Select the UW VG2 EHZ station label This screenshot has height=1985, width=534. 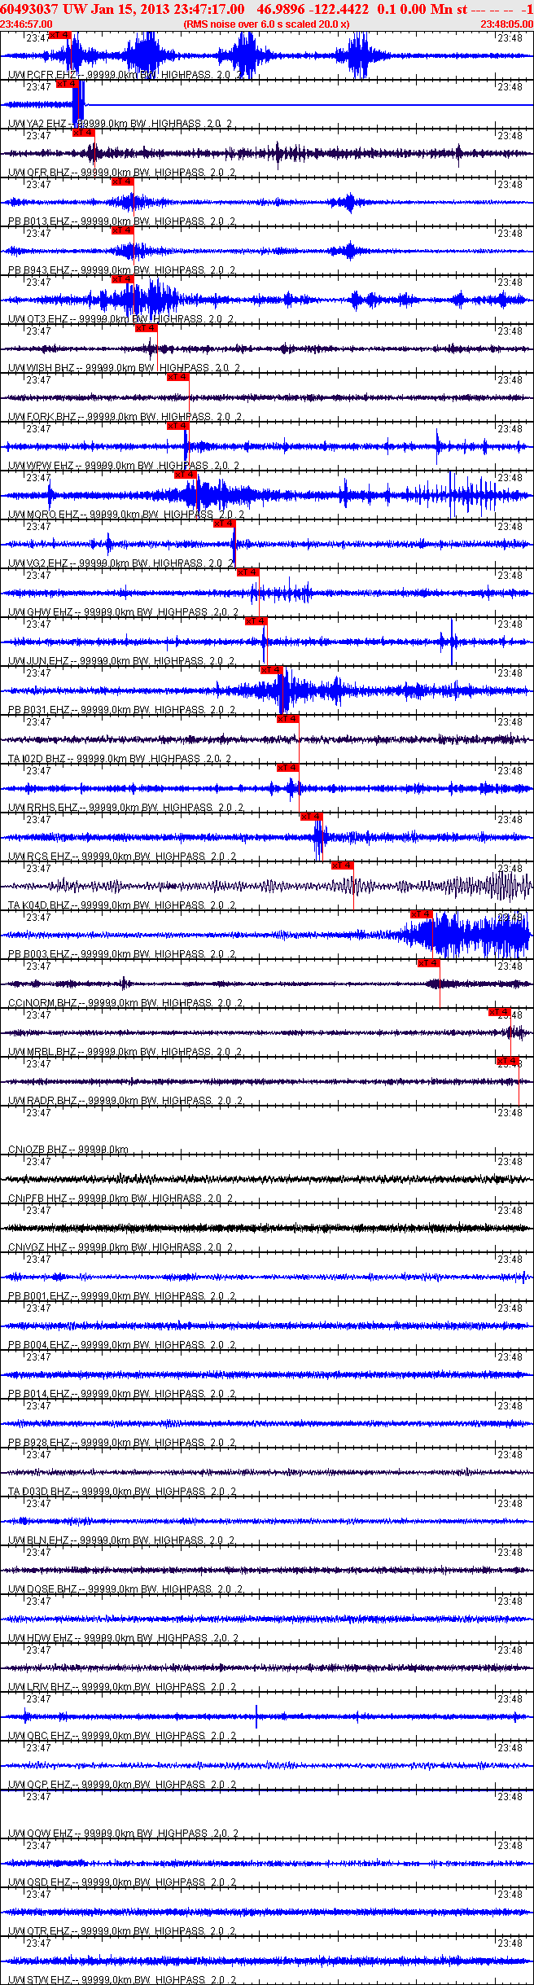38,563
